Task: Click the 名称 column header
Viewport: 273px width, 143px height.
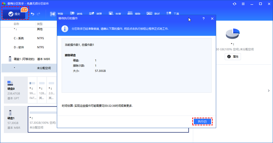Action: [16, 24]
